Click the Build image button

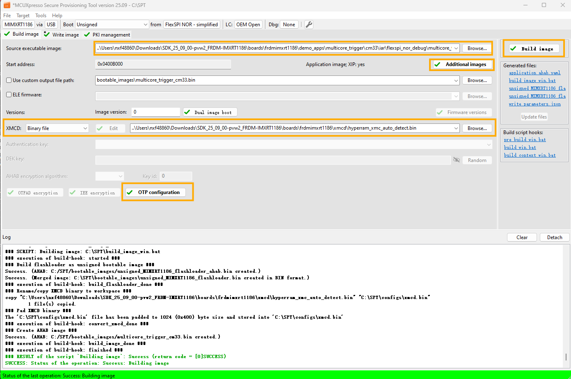coord(533,48)
